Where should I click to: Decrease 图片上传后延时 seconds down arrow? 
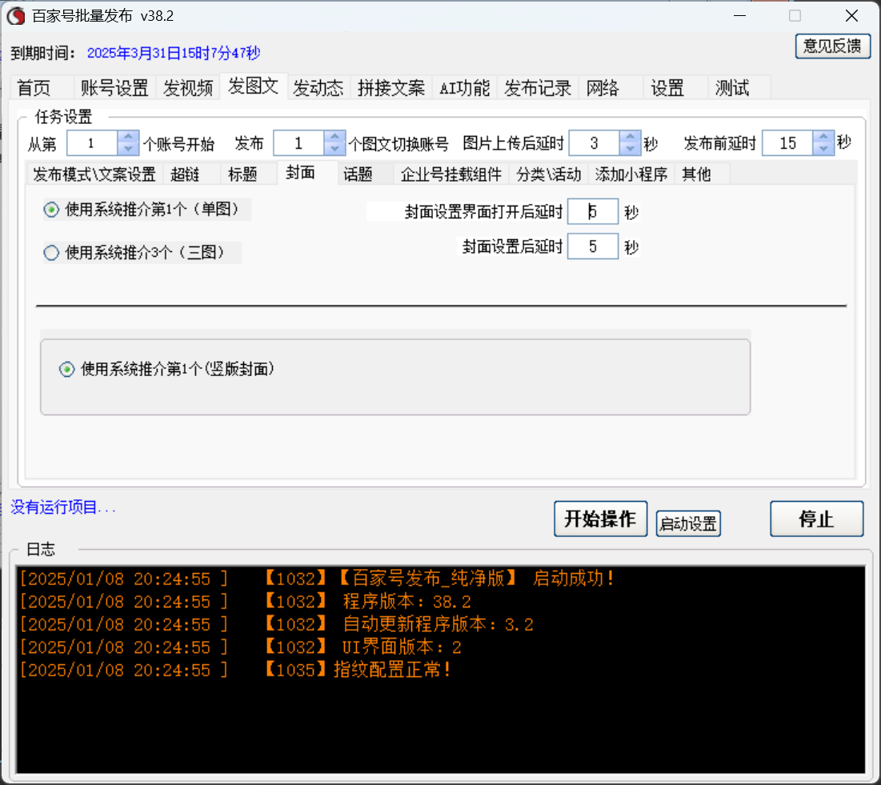point(631,149)
